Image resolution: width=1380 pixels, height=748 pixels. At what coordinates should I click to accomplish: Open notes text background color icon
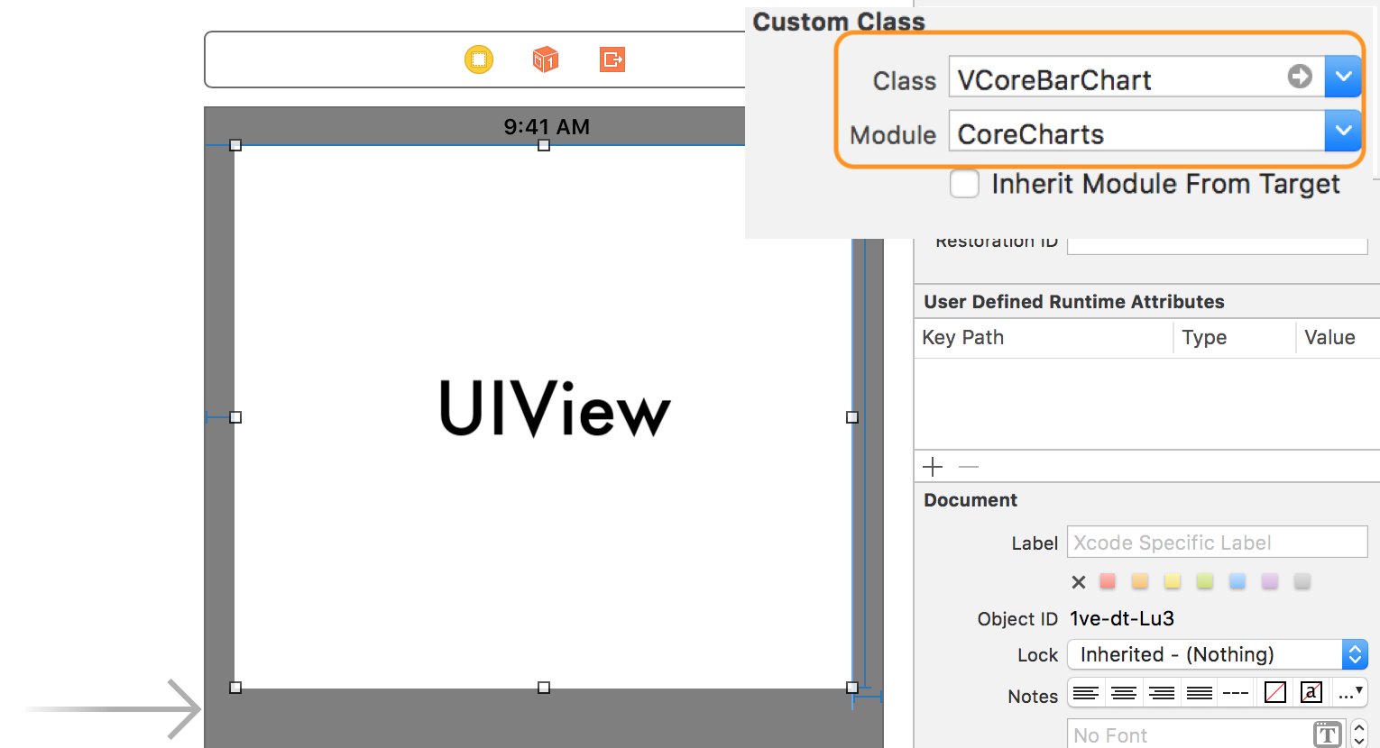1311,693
